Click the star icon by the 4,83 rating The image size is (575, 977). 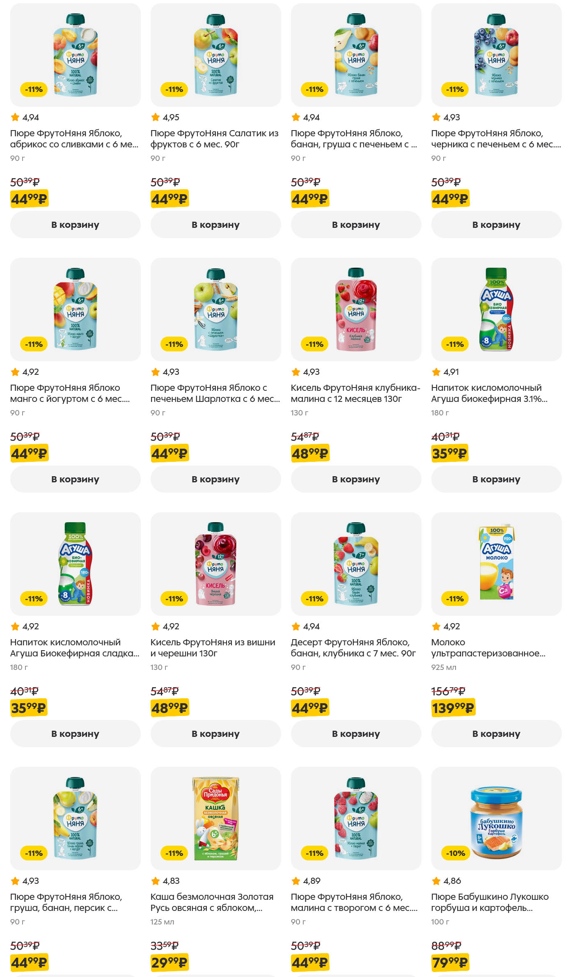156,881
